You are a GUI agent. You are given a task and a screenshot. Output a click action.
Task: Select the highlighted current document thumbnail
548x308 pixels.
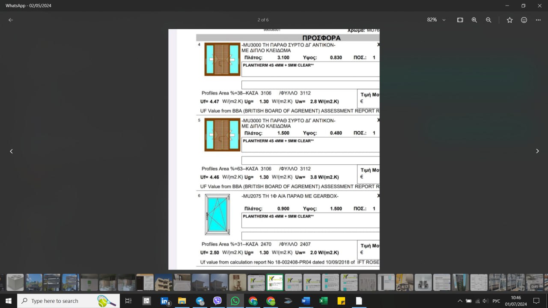[x=275, y=282]
